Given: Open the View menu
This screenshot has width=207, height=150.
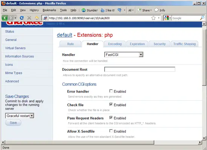Looking at the screenshot, I should click(x=23, y=10).
